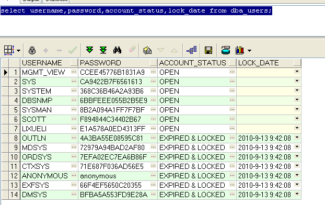Click the fetch last page green arrow icon
This screenshot has height=205, width=325.
click(x=103, y=50)
